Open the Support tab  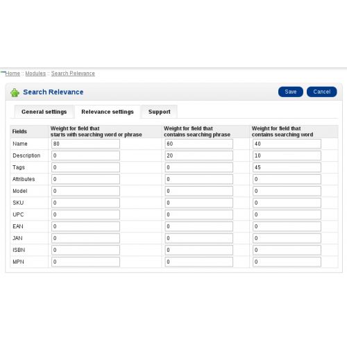pyautogui.click(x=160, y=112)
